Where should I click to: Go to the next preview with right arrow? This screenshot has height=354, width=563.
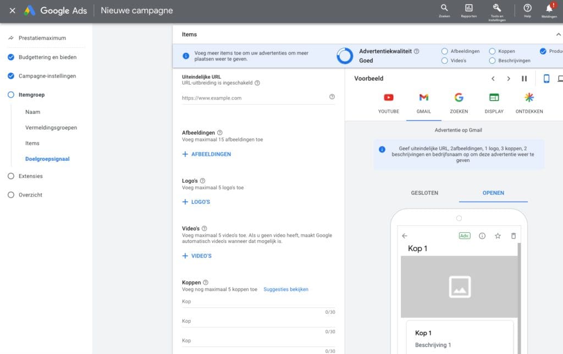pyautogui.click(x=509, y=78)
